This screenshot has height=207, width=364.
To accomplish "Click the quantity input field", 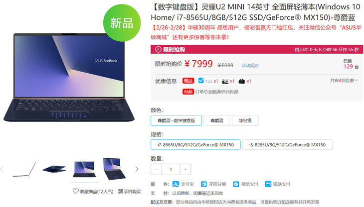I will coord(171,169).
